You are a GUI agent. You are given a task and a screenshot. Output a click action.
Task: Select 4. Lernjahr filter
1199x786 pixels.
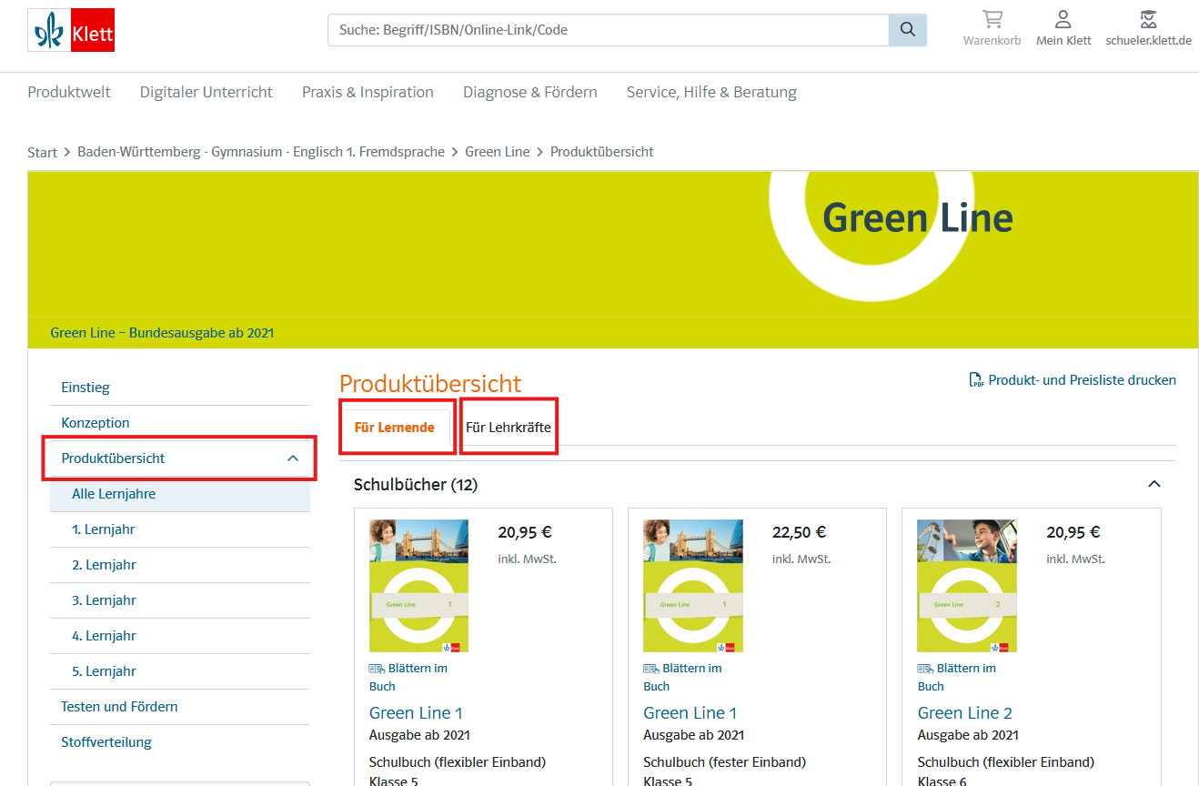pyautogui.click(x=180, y=636)
